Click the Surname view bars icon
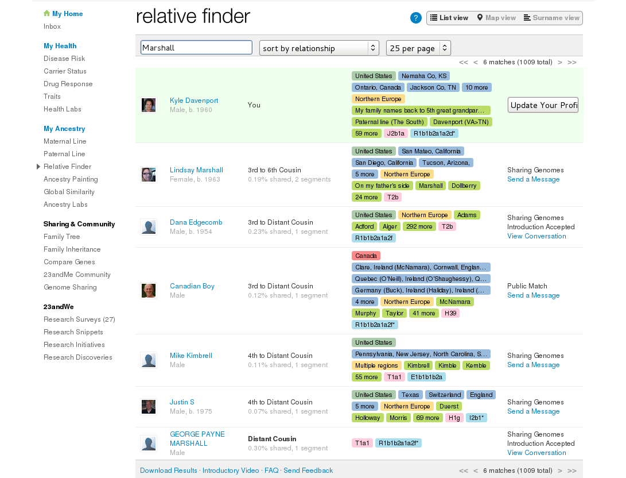626x478 pixels. [x=527, y=18]
